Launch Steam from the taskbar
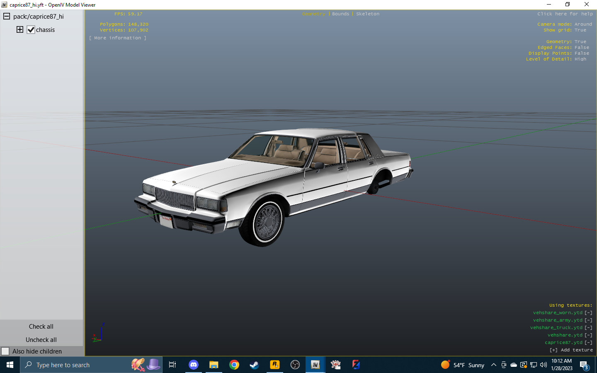Screen dimensions: 597x373 tap(254, 365)
